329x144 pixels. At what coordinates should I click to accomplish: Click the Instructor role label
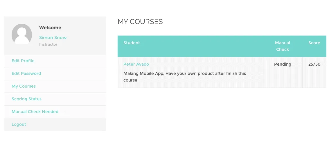tap(48, 45)
